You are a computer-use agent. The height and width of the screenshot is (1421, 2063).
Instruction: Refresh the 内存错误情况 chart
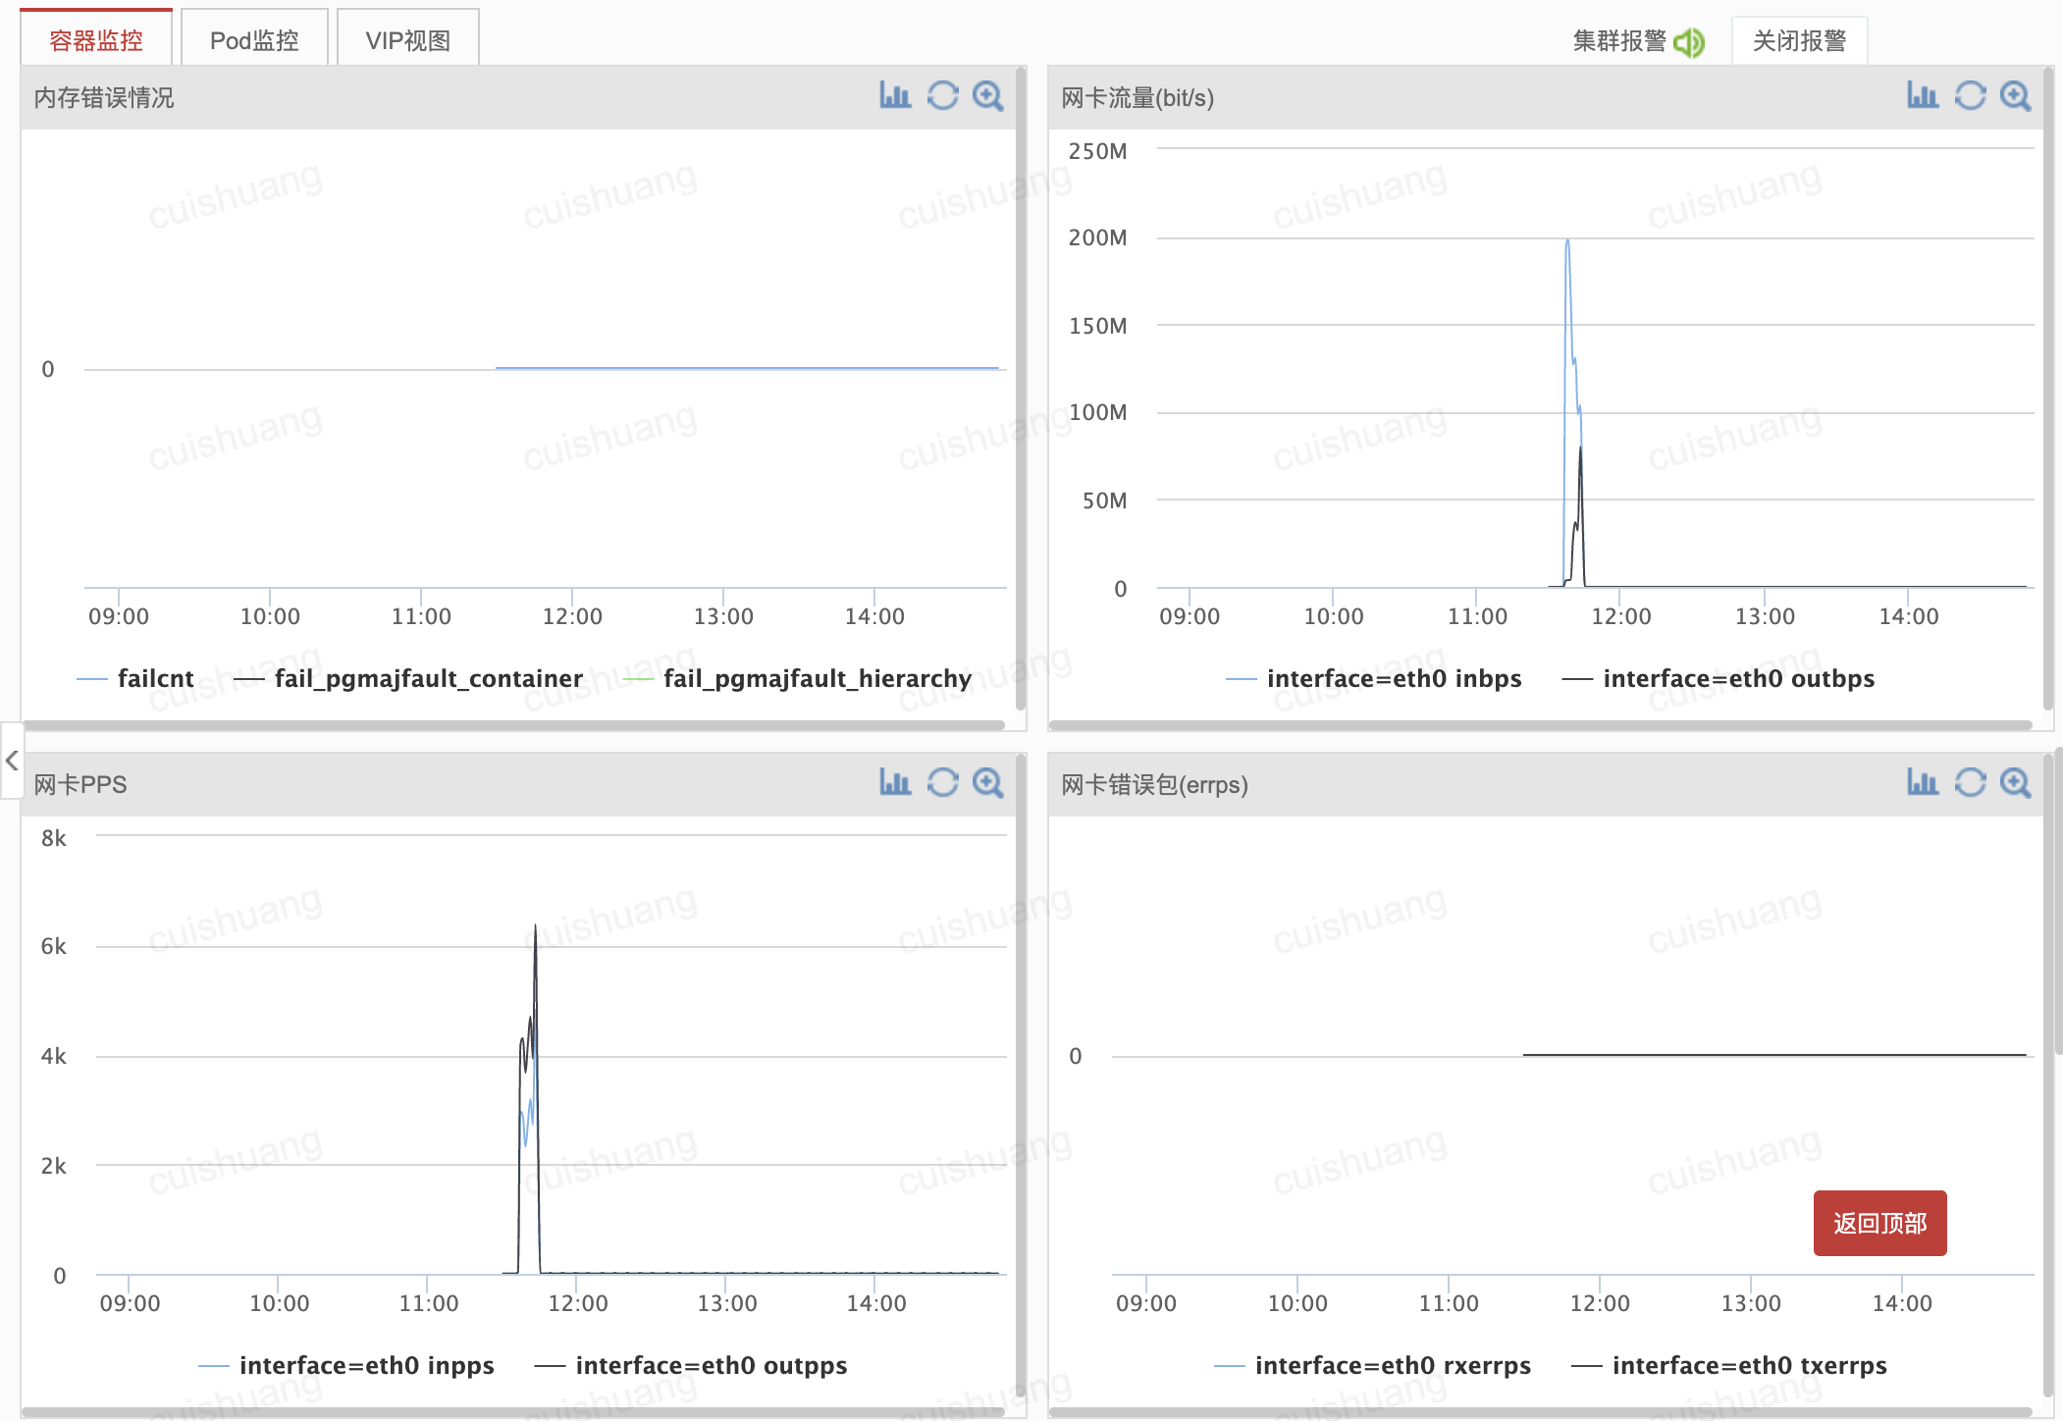point(942,96)
